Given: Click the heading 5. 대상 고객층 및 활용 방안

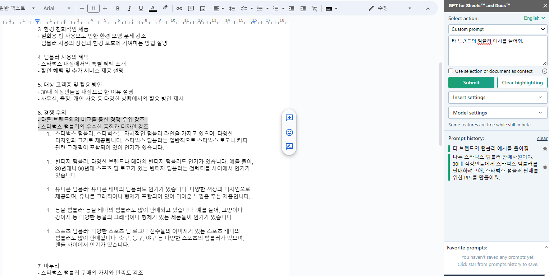Looking at the screenshot, I should (x=70, y=85).
